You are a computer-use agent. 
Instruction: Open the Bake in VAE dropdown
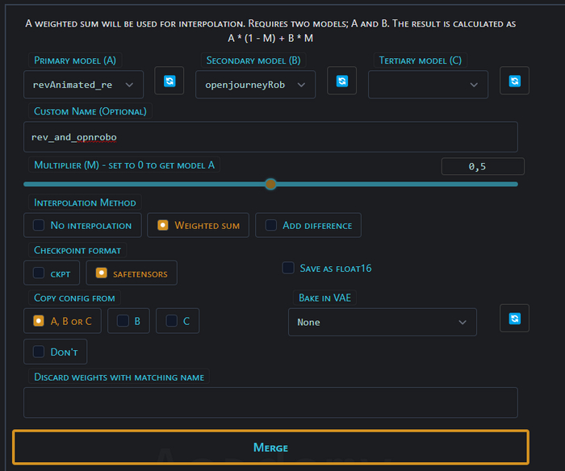(382, 323)
